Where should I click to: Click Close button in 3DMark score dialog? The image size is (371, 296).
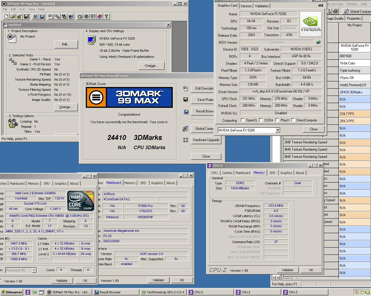[206, 156]
